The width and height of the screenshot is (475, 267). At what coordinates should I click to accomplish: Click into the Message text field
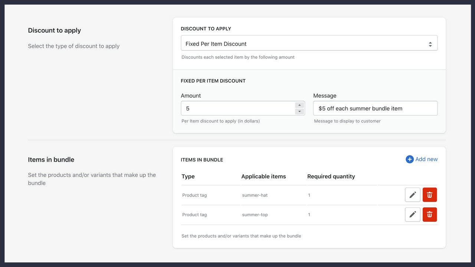pyautogui.click(x=375, y=108)
